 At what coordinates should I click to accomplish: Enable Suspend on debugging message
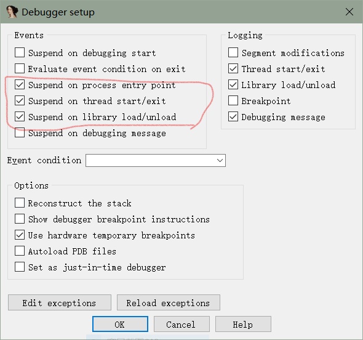pyautogui.click(x=20, y=132)
